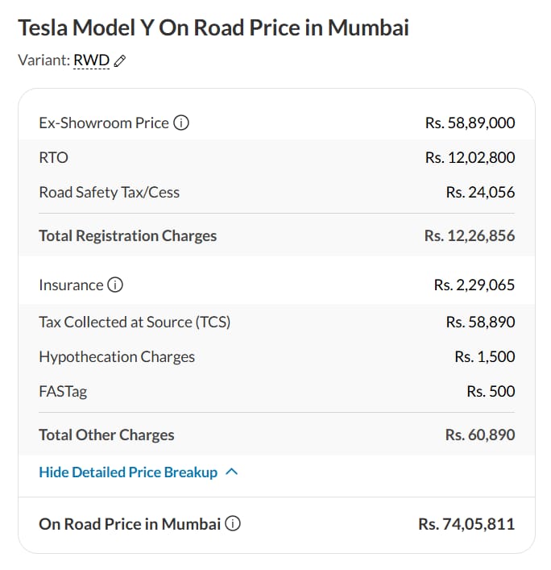Viewport: 551px width, 570px height.
Task: Select the Total Other Charges label
Action: pyautogui.click(x=106, y=435)
